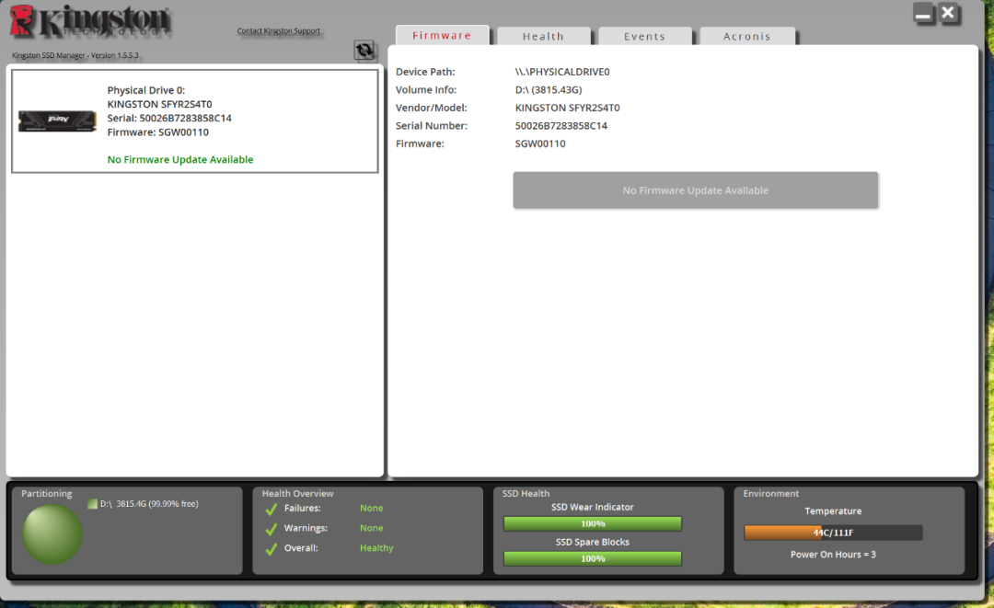Click the Overall green checkmark icon
This screenshot has height=608, width=994.
[x=272, y=549]
